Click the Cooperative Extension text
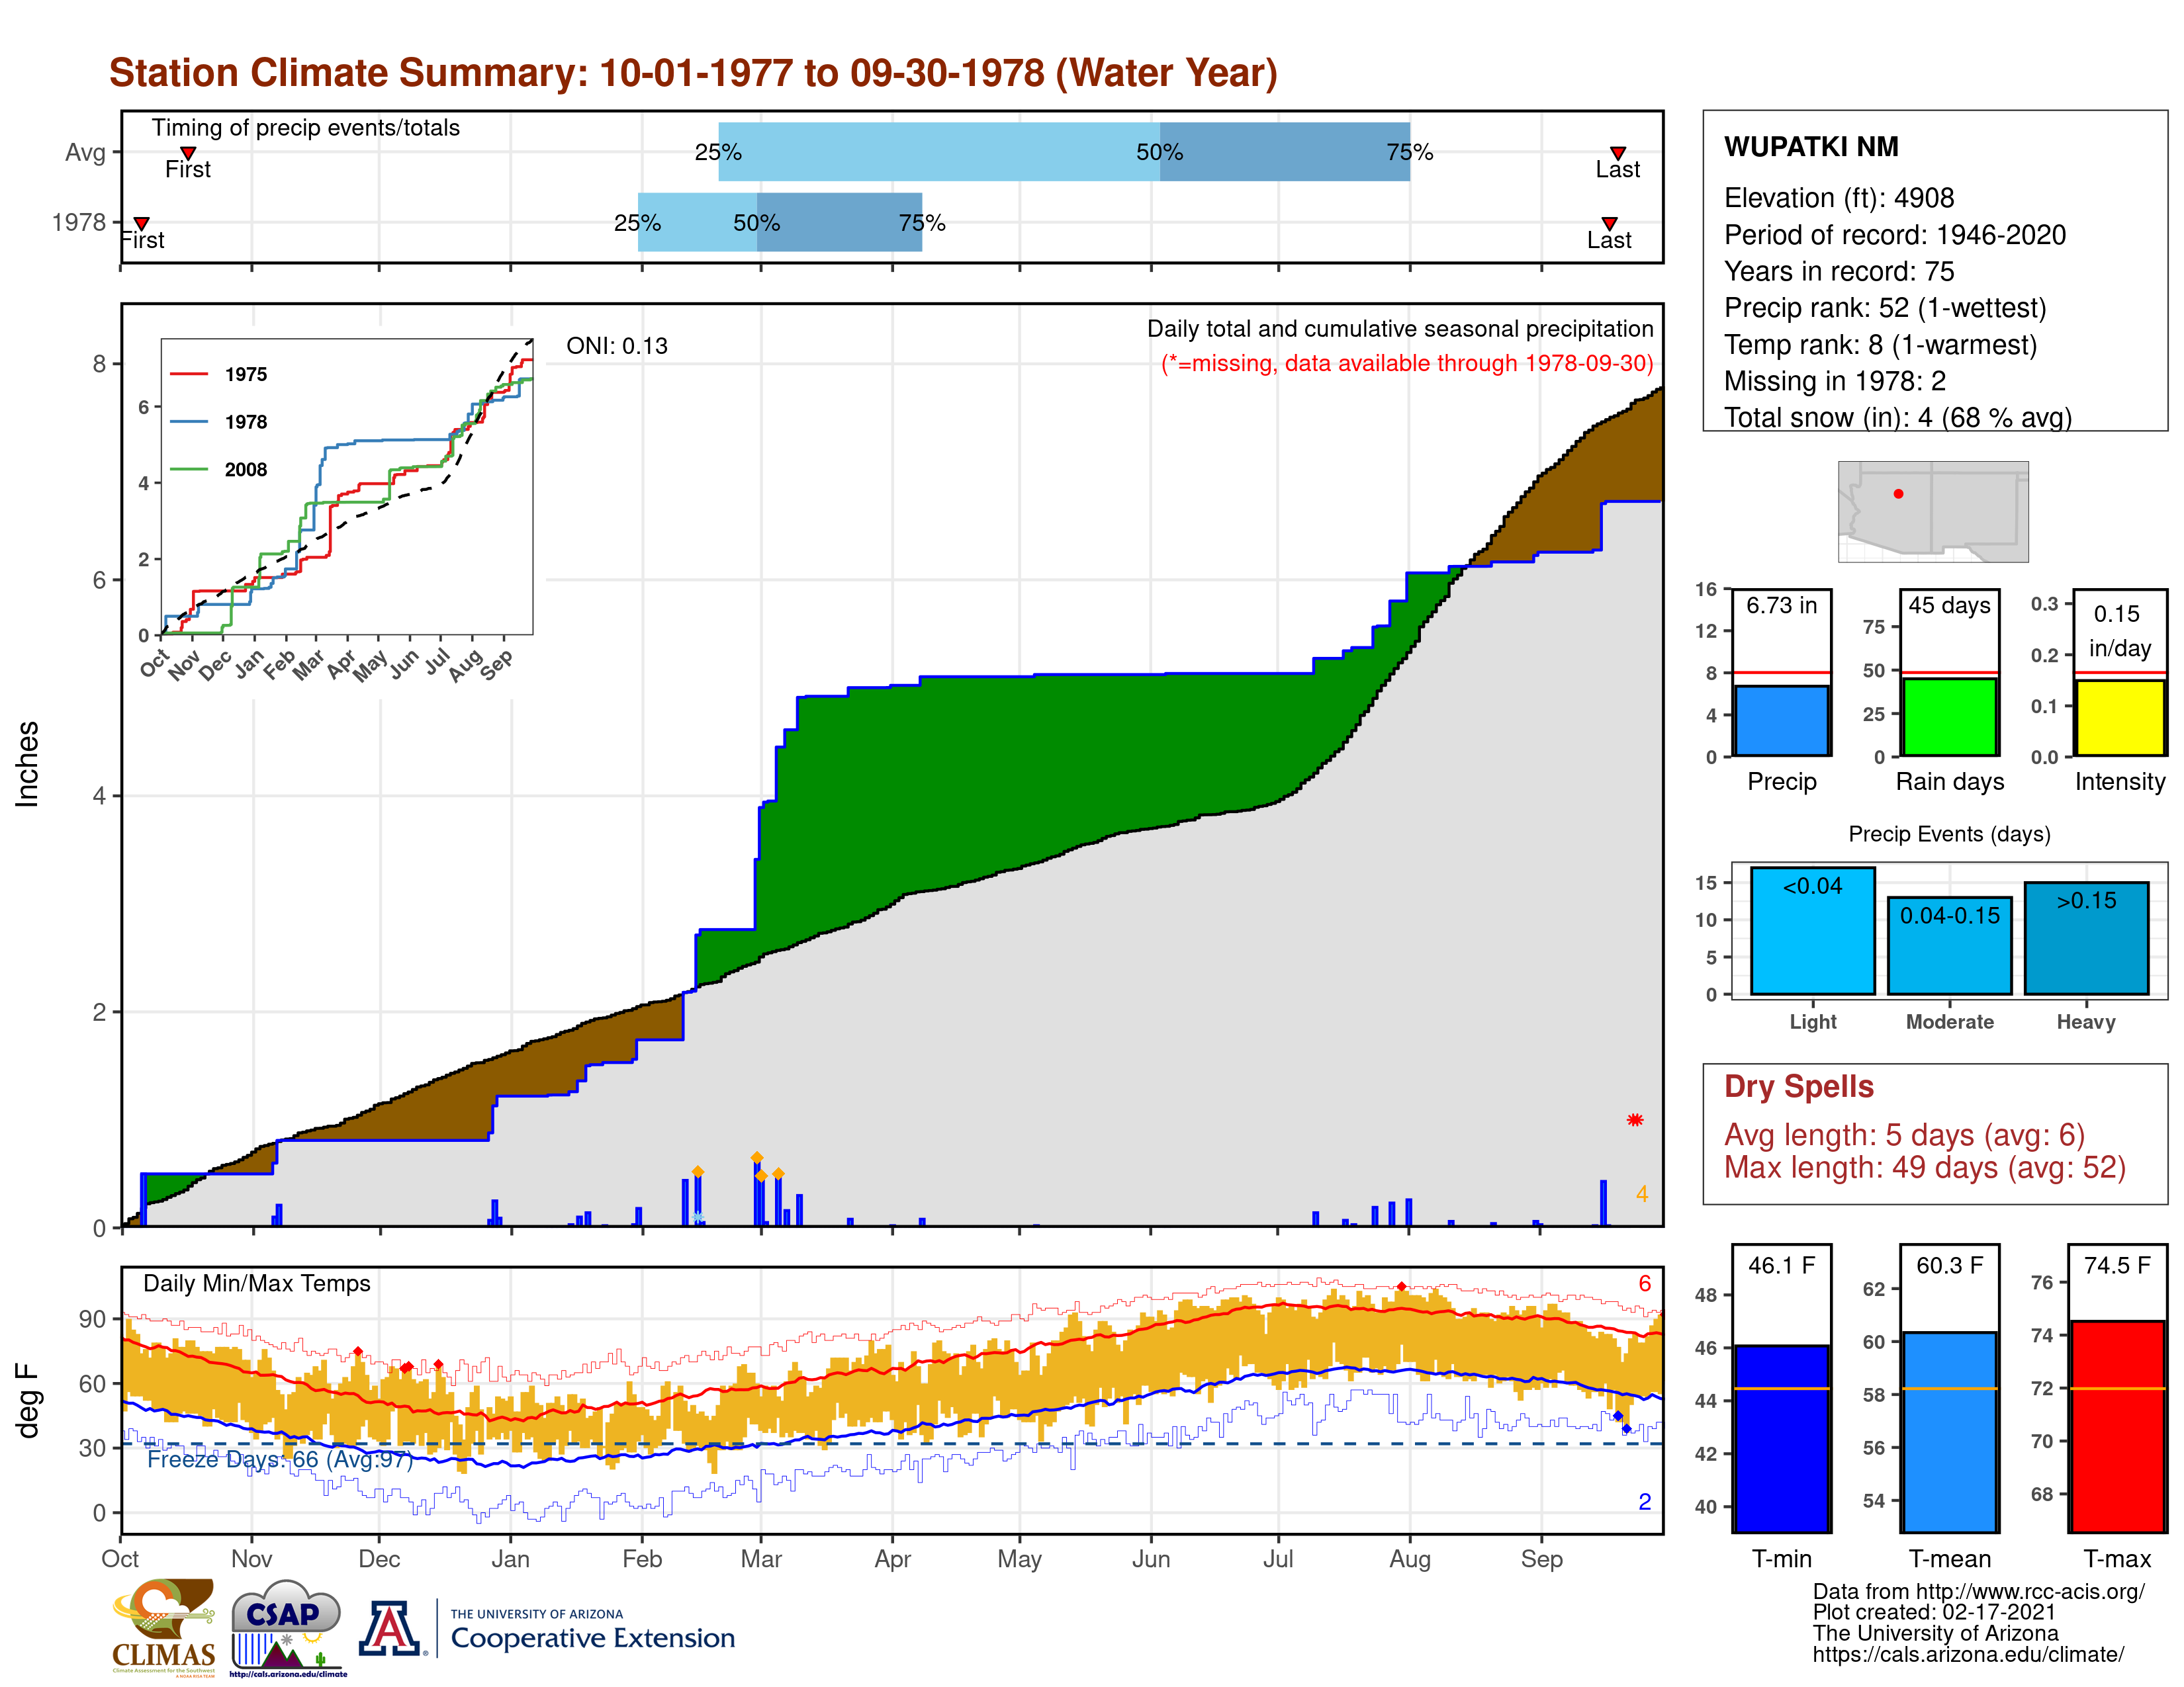The height and width of the screenshot is (1687, 2184). [x=593, y=1638]
